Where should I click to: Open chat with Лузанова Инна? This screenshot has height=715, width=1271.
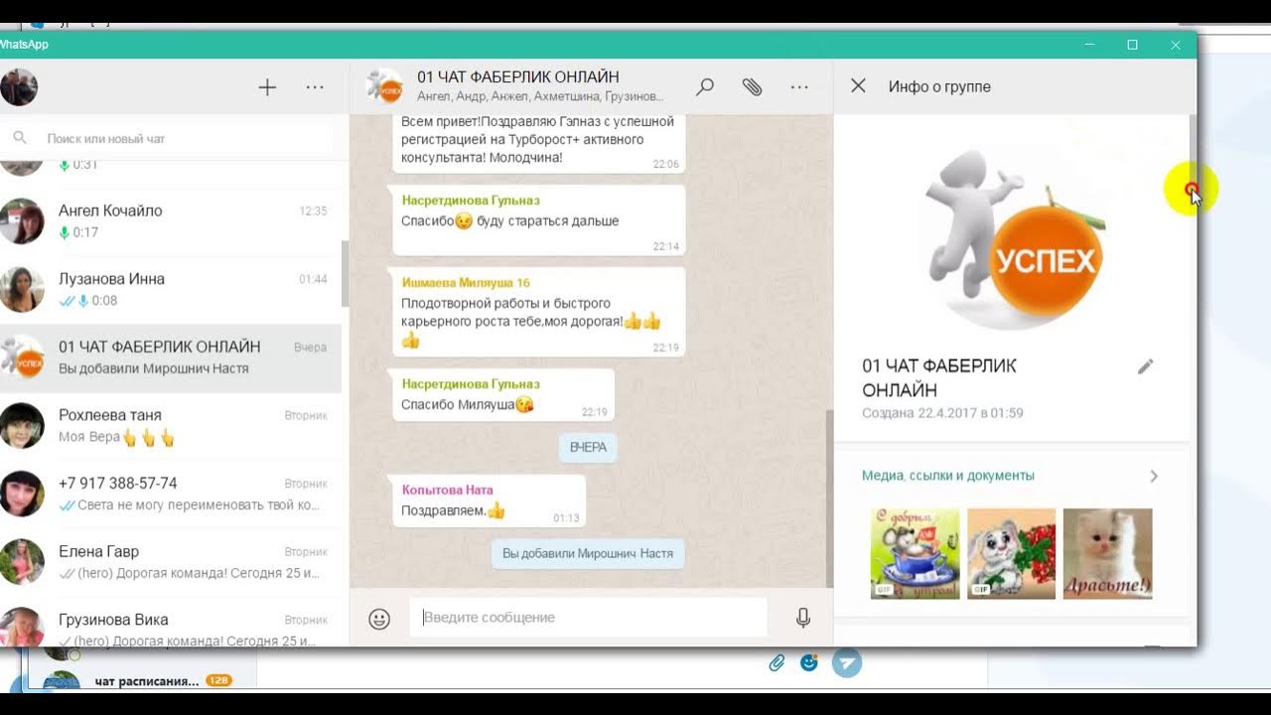[171, 290]
